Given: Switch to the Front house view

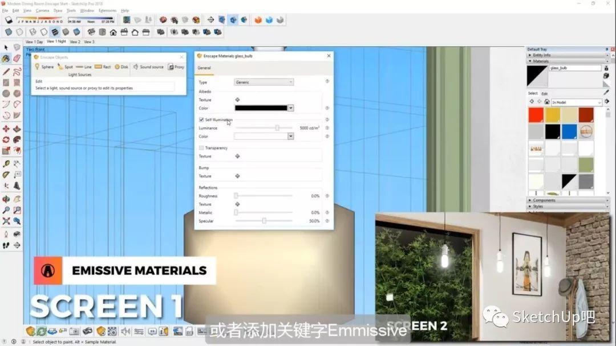Looking at the screenshot, I should pos(113,32).
